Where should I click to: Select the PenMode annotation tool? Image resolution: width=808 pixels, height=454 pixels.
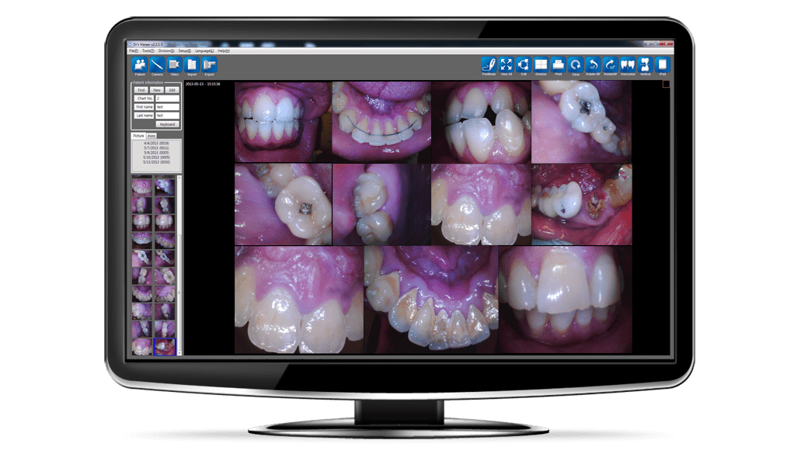point(489,64)
